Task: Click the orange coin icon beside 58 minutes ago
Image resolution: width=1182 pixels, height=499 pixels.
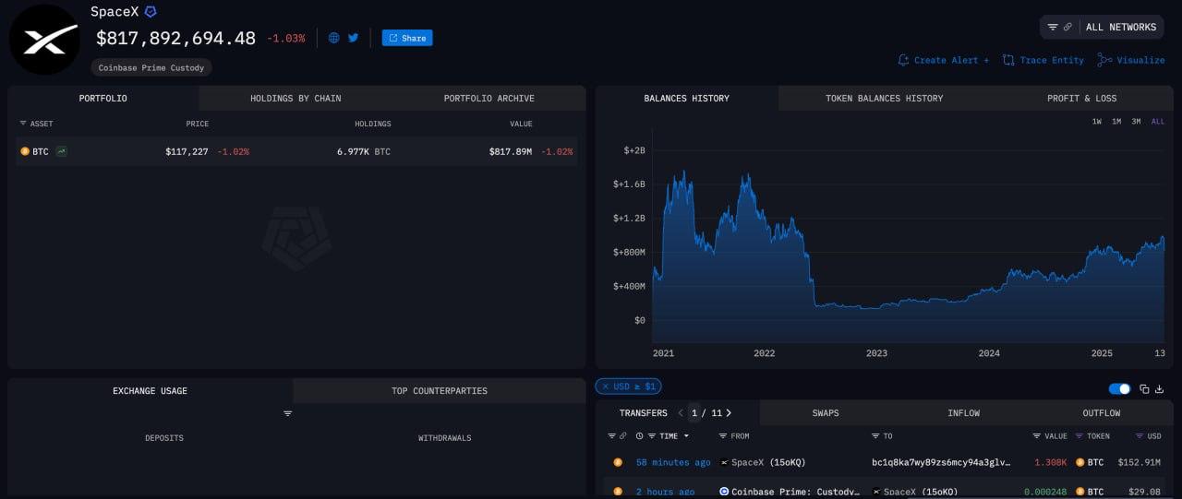Action: 618,462
